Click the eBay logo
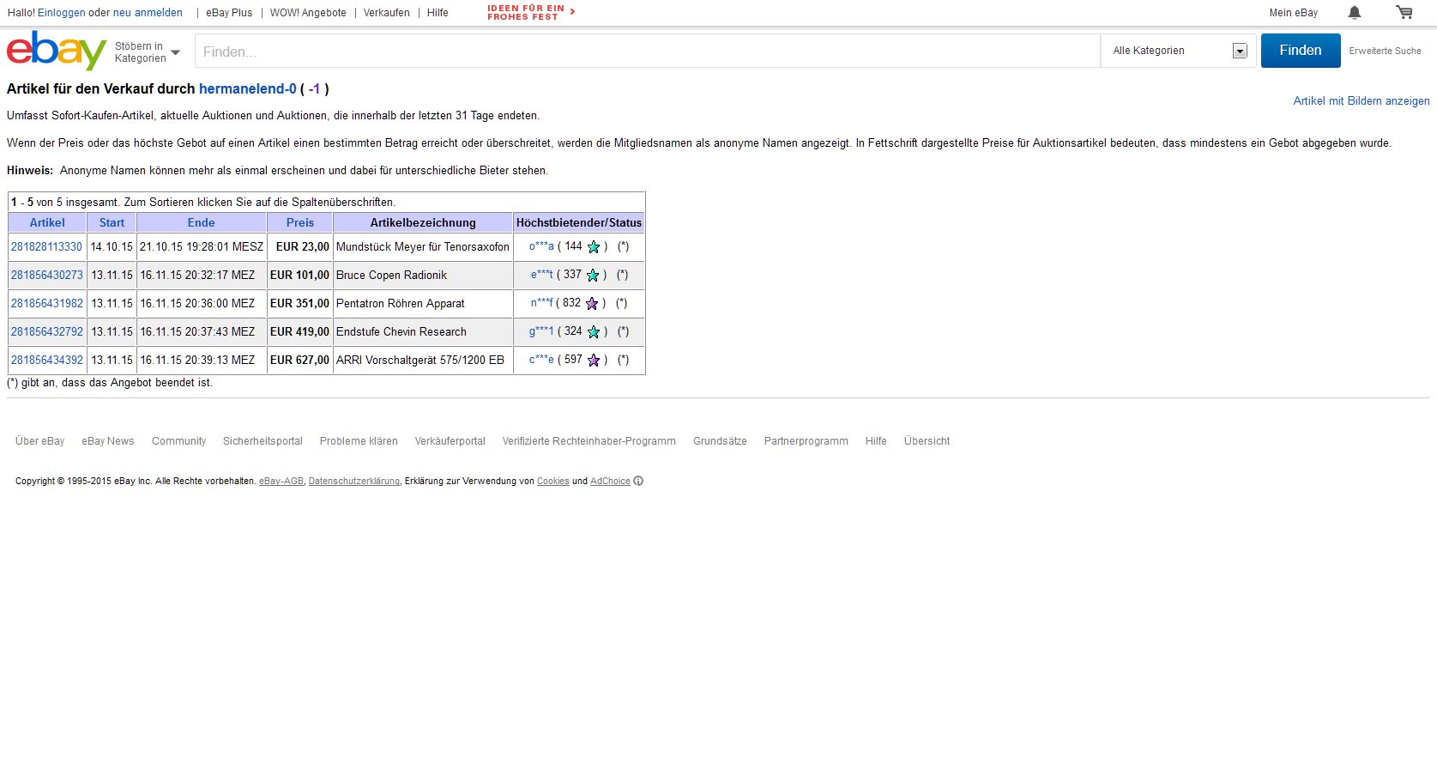 56,51
